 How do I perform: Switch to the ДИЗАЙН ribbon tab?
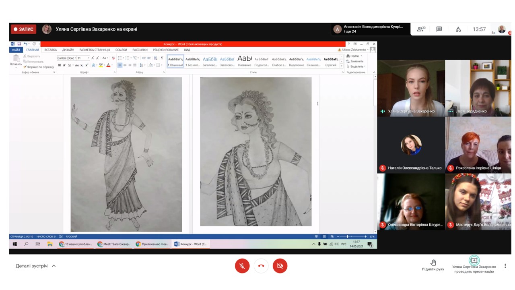68,50
